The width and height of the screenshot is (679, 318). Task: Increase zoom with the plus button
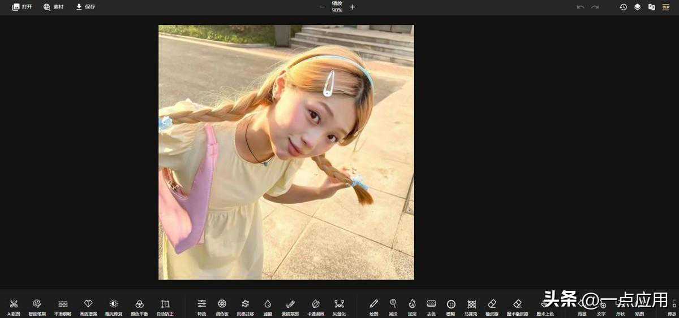tap(352, 7)
